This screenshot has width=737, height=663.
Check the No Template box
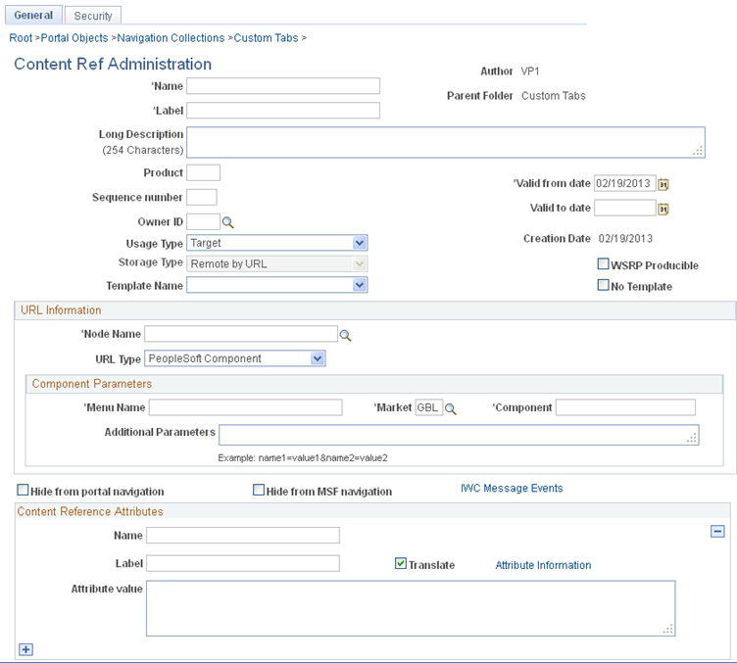tap(603, 285)
